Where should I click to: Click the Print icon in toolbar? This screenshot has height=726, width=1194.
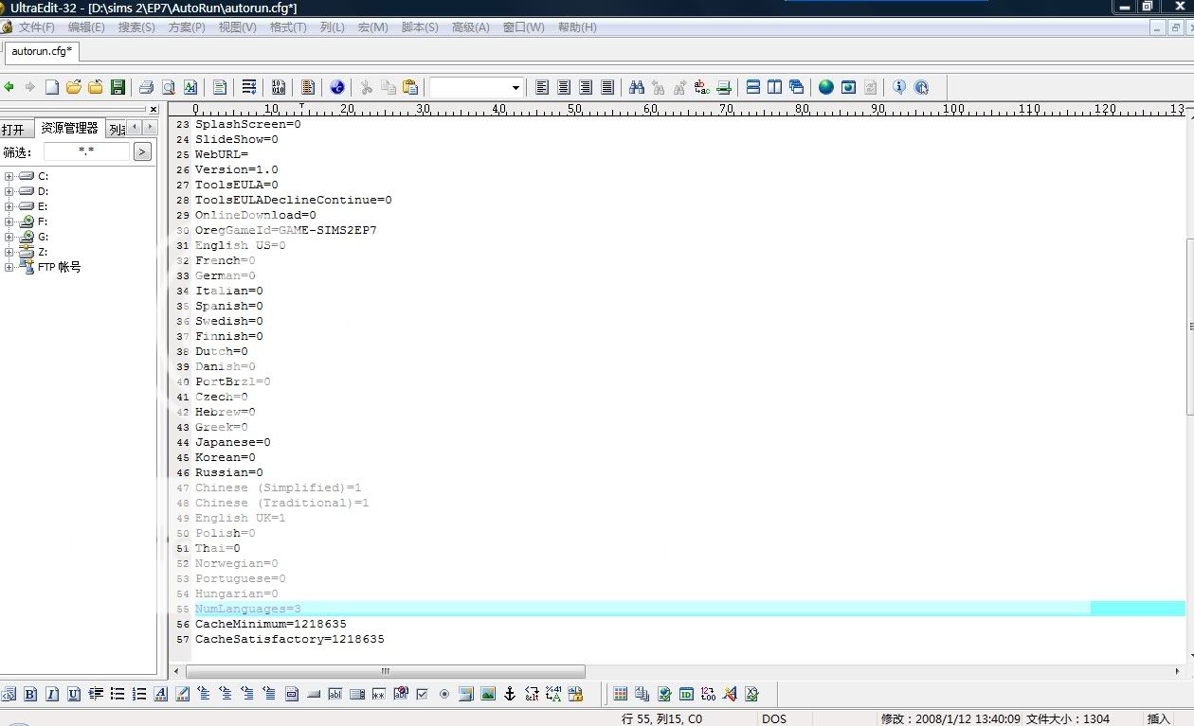coord(146,87)
